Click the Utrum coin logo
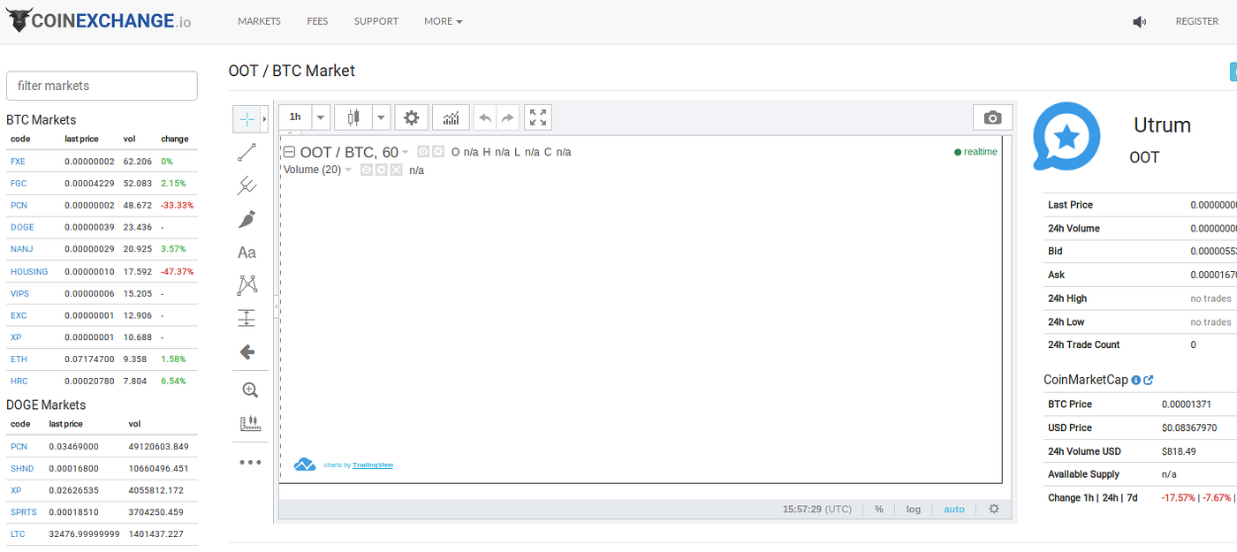Screen dimensions: 1237x552 click(1066, 136)
